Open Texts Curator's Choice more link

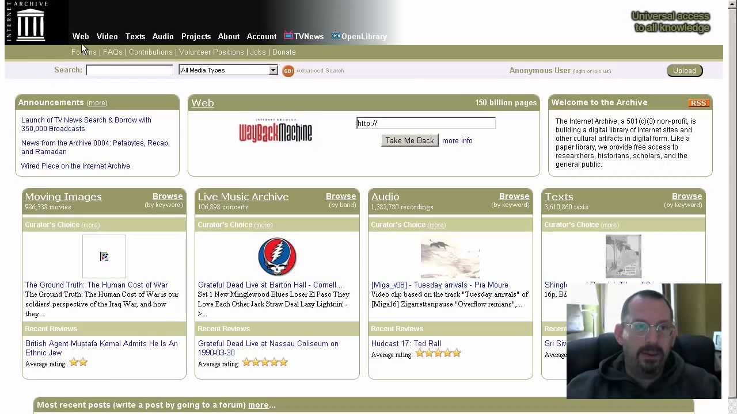point(610,225)
